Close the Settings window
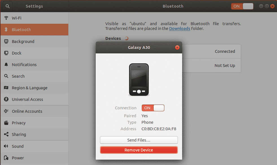The height and width of the screenshot is (165, 277). coord(272,6)
